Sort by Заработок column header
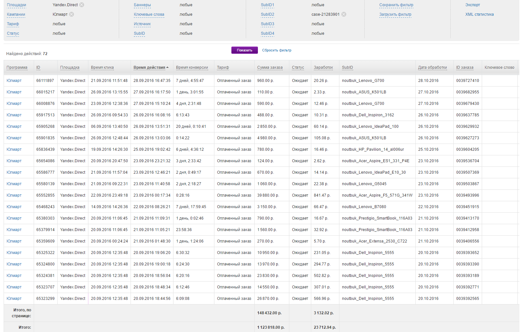The height and width of the screenshot is (332, 523). (x=323, y=68)
